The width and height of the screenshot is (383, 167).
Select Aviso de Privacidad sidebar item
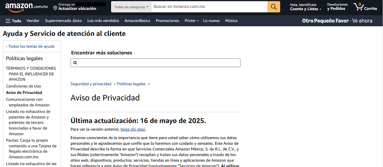pos(24,93)
